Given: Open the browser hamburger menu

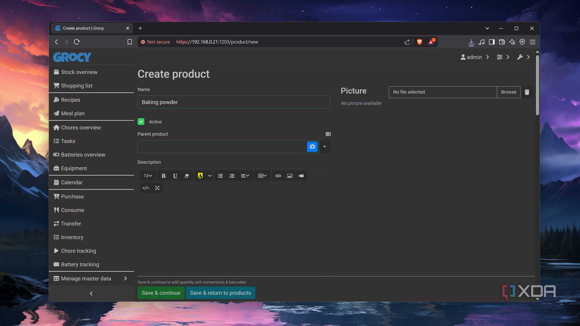Looking at the screenshot, I should [x=532, y=42].
